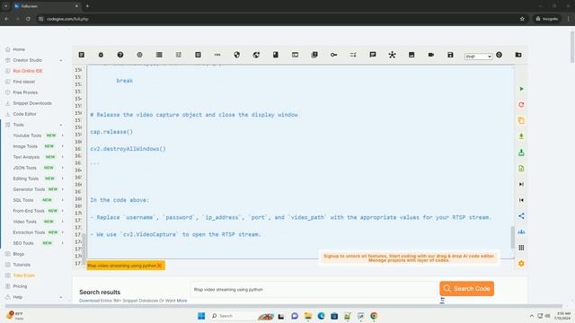Viewport: 575px width, 323px height.
Task: Click the editor vertical scrollbar thumb
Action: pos(513,237)
